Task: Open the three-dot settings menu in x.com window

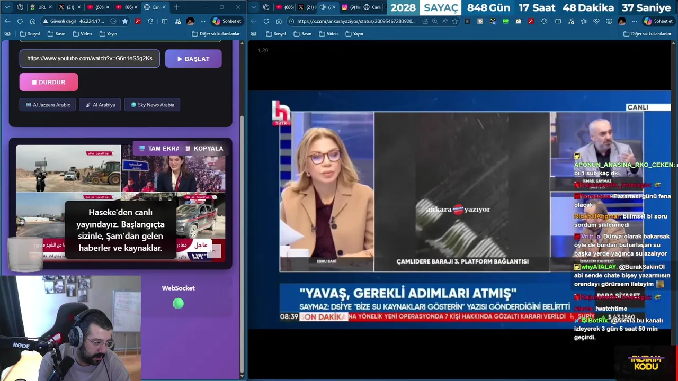Action: click(635, 21)
